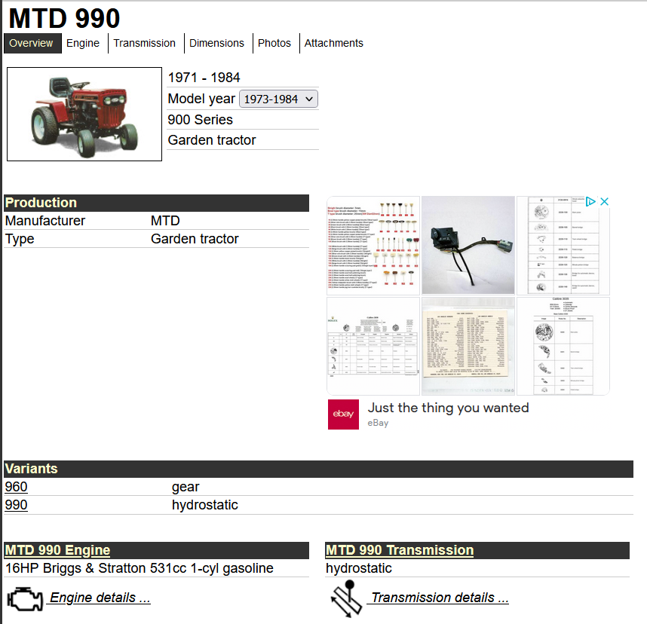Open the Model year 1973-1984 dropdown

click(278, 99)
